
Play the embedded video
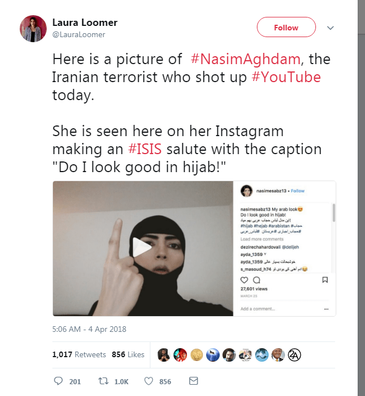(x=141, y=247)
